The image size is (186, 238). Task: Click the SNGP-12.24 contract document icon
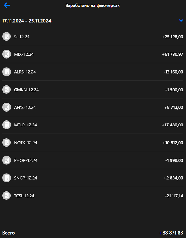[6, 178]
